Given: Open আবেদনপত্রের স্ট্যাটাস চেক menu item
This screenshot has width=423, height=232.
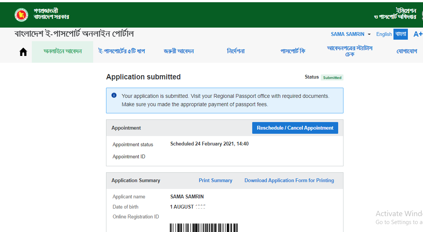Looking at the screenshot, I should pyautogui.click(x=350, y=51).
